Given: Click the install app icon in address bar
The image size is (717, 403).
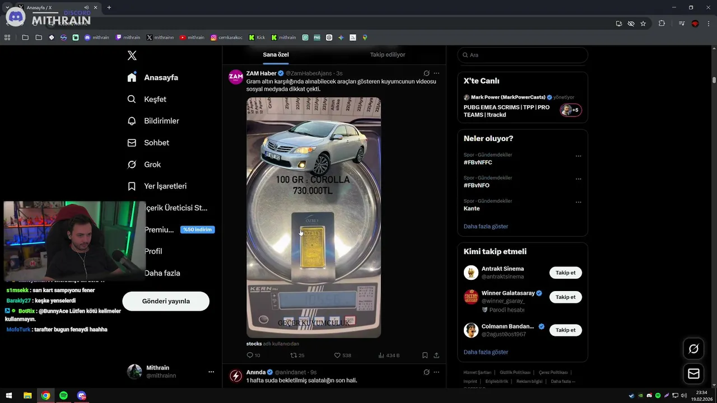Looking at the screenshot, I should click(619, 24).
